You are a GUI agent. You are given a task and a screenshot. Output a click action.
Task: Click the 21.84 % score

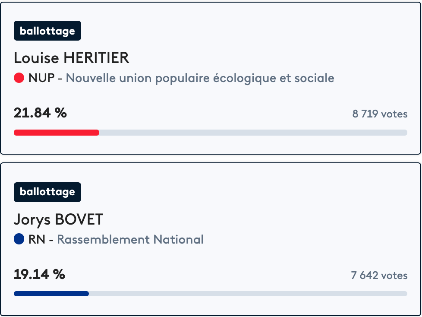(x=41, y=113)
